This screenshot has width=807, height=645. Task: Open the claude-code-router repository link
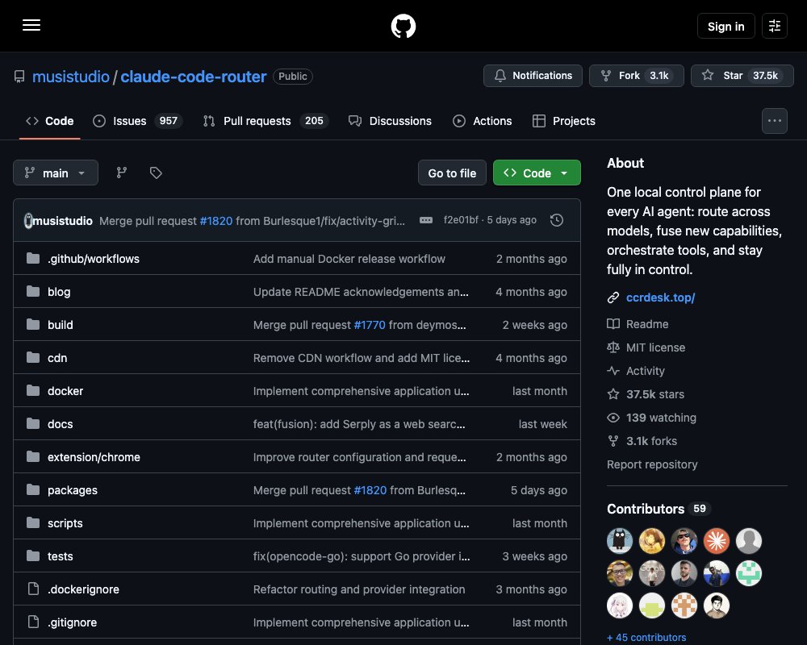pos(193,77)
